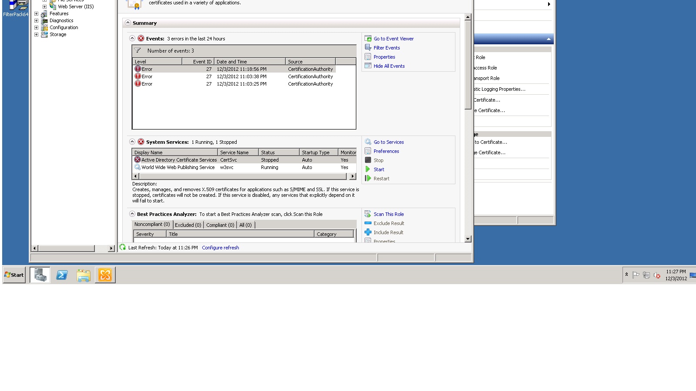This screenshot has width=696, height=391.
Task: Click the Properties icon in the Events actions
Action: 368,57
